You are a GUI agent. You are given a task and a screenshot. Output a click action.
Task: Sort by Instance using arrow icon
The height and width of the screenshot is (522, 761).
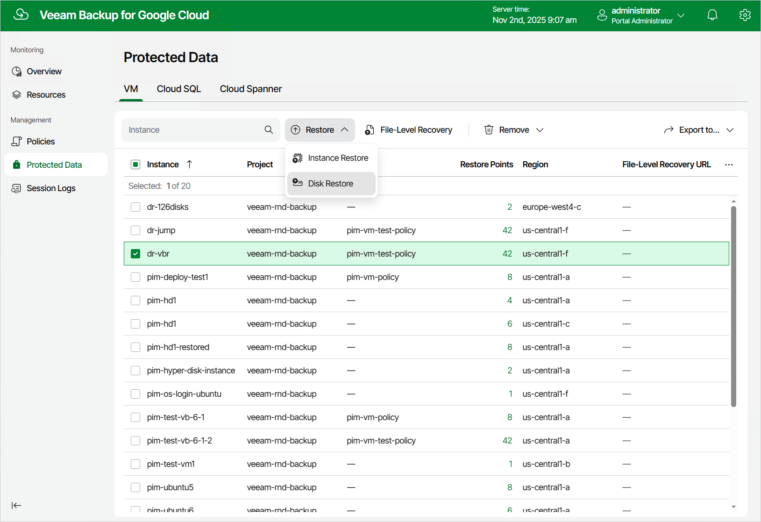point(189,164)
